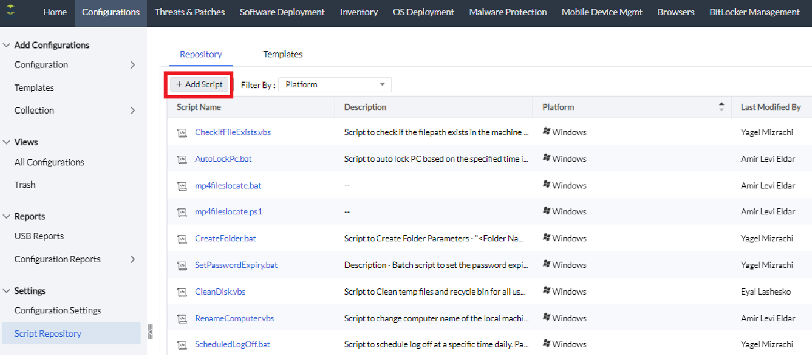The width and height of the screenshot is (812, 355).
Task: Collapse the Reports sidebar section
Action: pyautogui.click(x=7, y=217)
